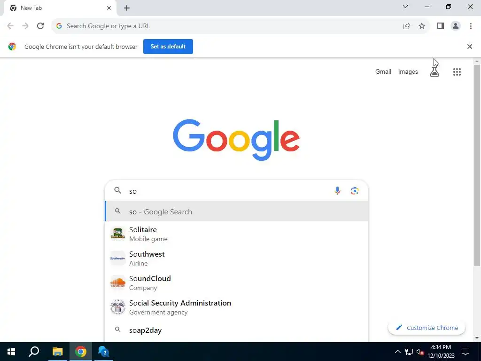Open the Google apps grid
Screen dimensions: 481x361
pyautogui.click(x=457, y=72)
